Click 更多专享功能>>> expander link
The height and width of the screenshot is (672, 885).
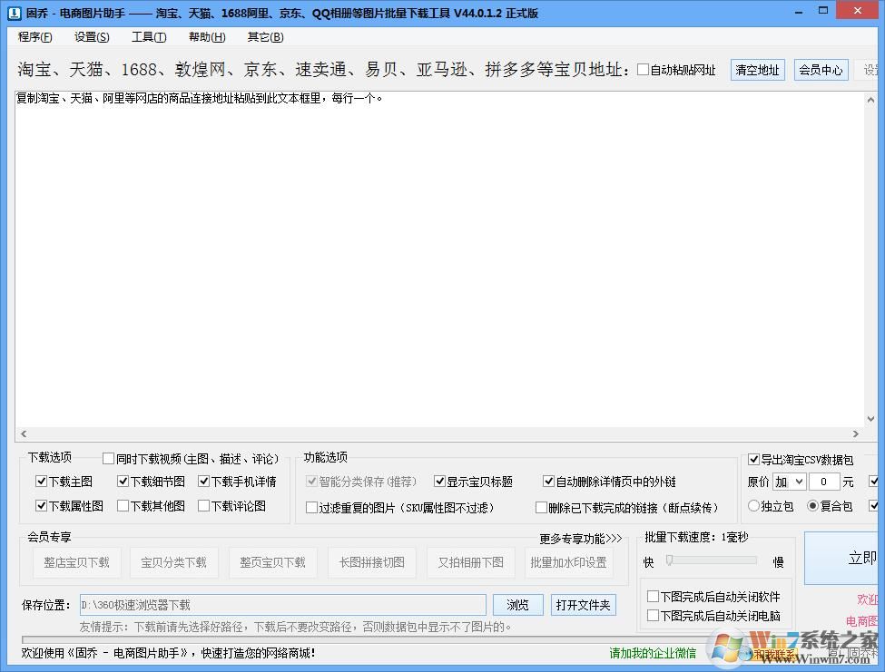point(581,539)
